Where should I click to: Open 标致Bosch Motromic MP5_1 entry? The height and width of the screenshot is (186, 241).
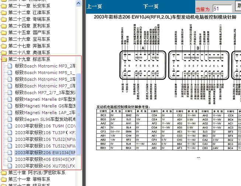click(x=45, y=73)
